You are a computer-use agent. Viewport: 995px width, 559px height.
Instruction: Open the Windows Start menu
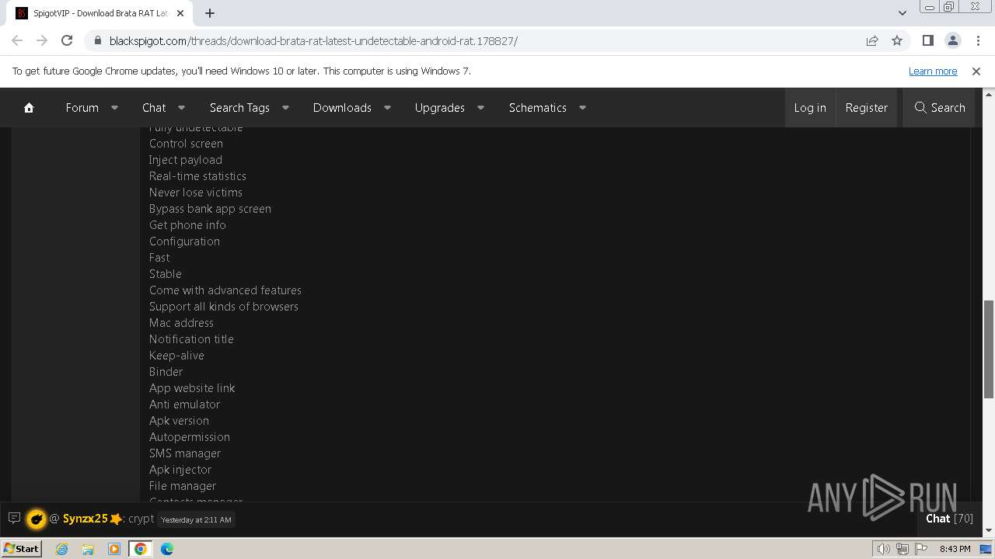21,549
